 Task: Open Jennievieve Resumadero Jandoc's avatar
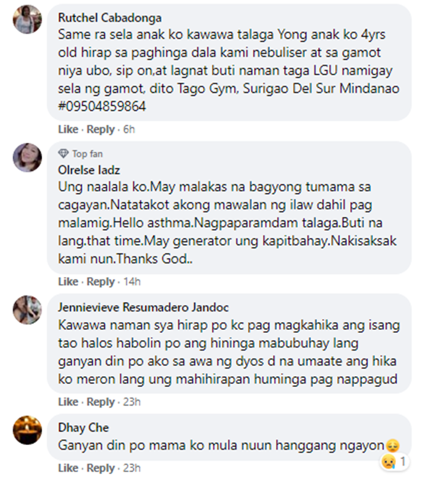tap(27, 310)
